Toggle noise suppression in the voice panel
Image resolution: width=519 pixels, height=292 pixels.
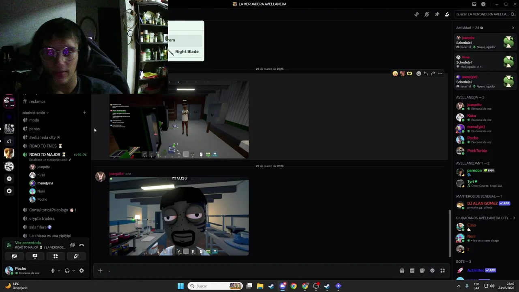(72, 245)
